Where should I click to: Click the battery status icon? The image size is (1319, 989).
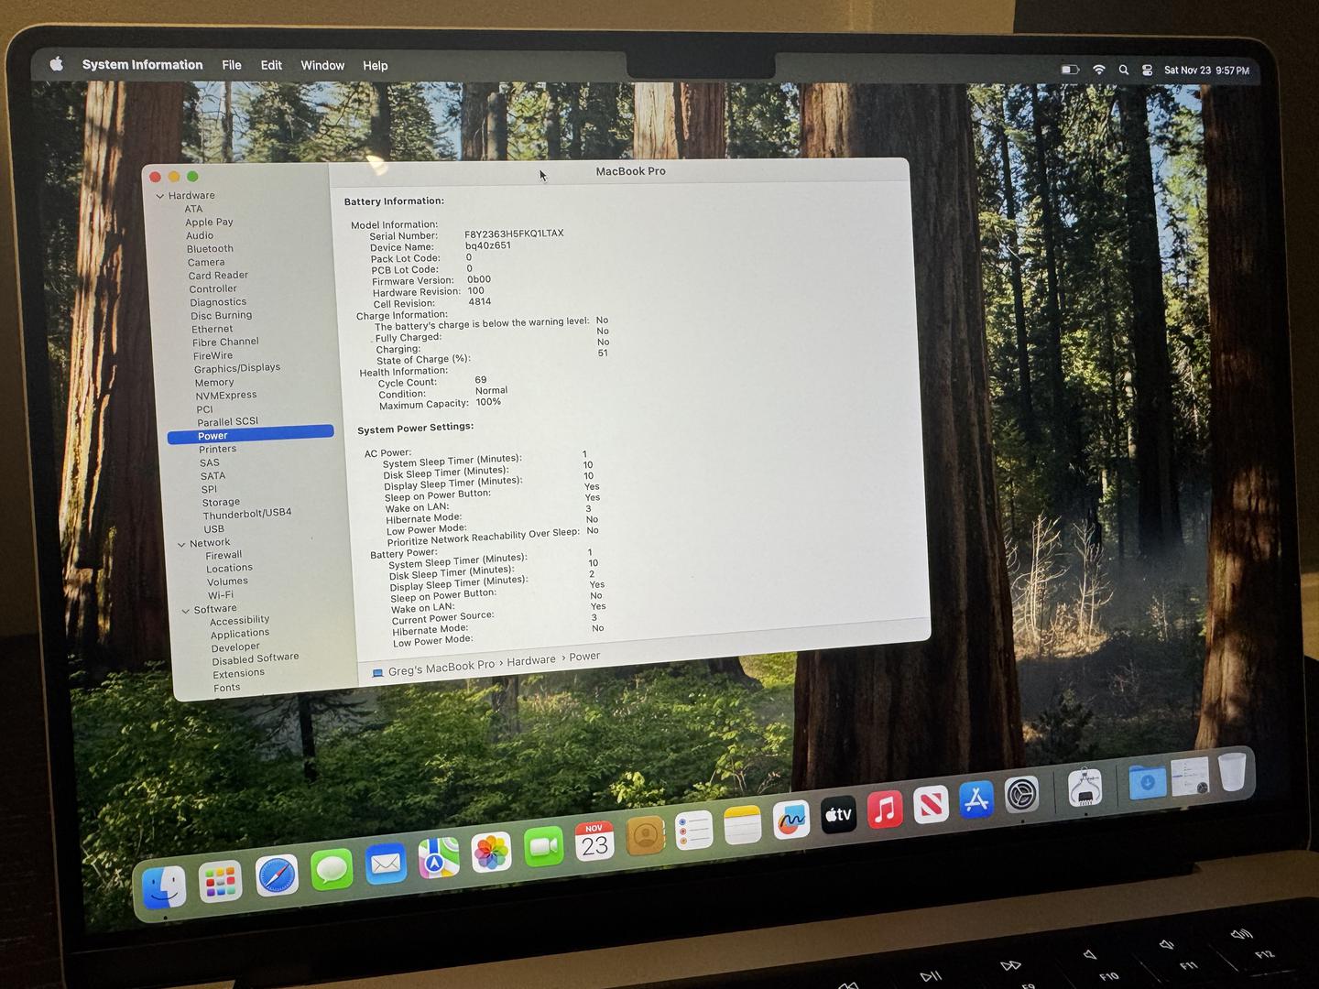coord(1069,70)
